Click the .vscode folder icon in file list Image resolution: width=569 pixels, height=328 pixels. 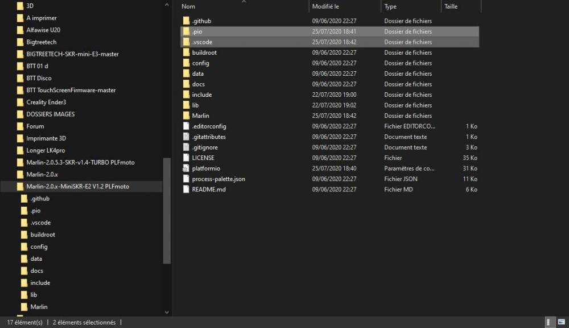[x=186, y=42]
